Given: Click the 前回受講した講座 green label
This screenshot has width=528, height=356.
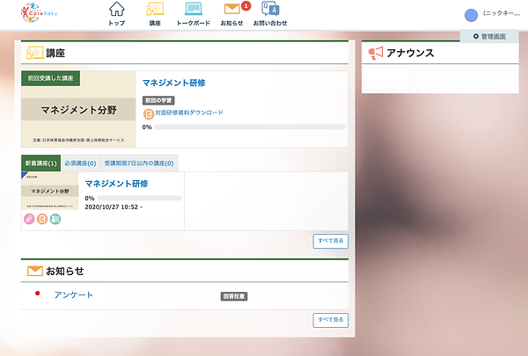Looking at the screenshot, I should [50, 78].
